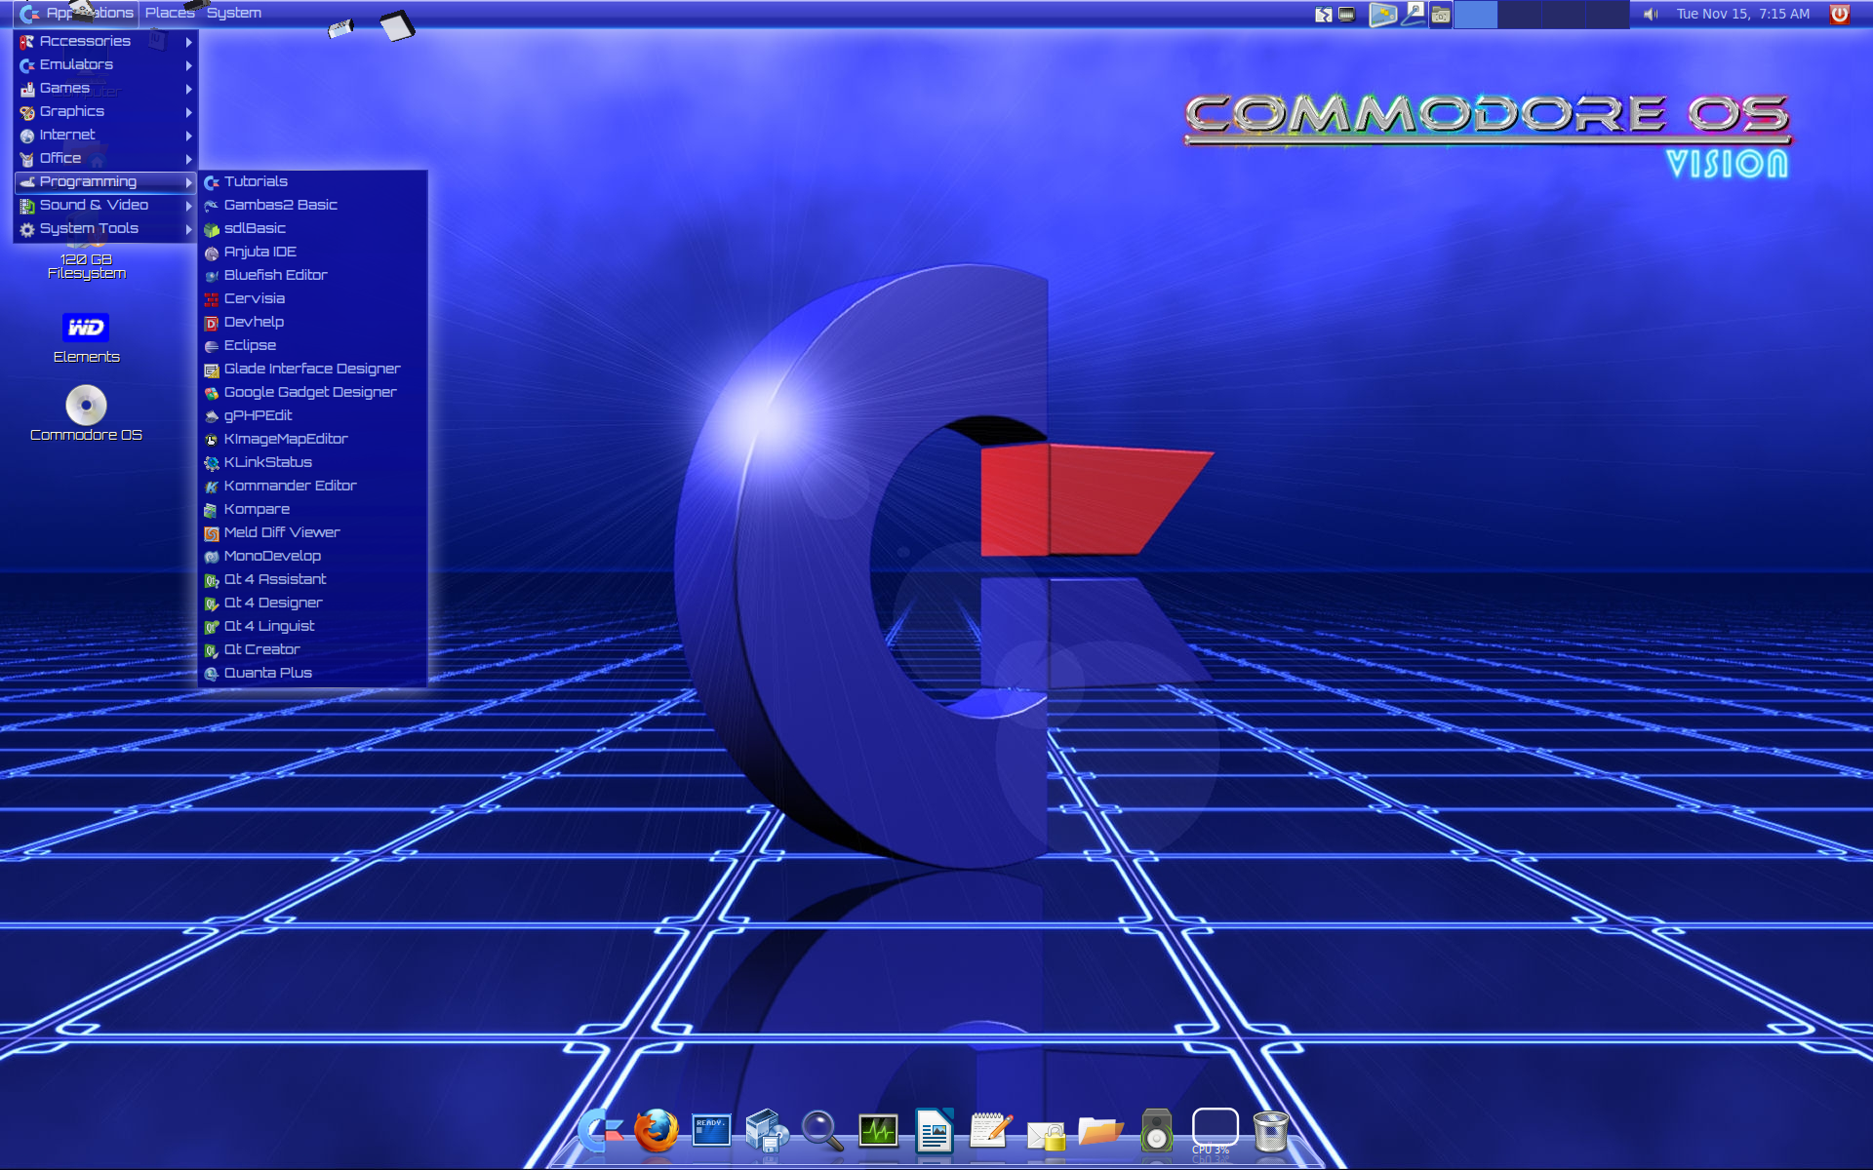Select Glade Interface Designer

[312, 369]
